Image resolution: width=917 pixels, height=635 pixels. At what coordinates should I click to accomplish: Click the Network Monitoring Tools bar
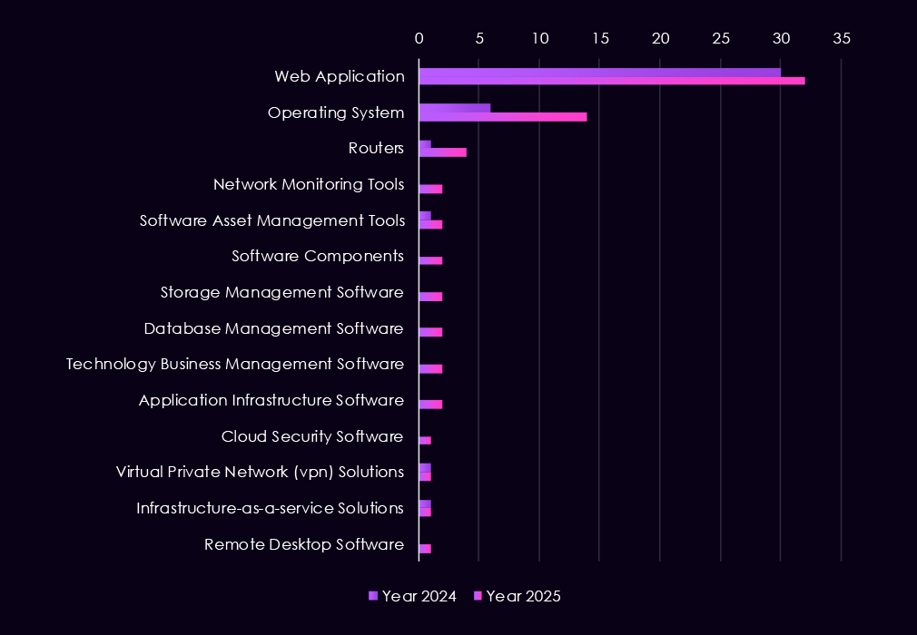point(430,189)
